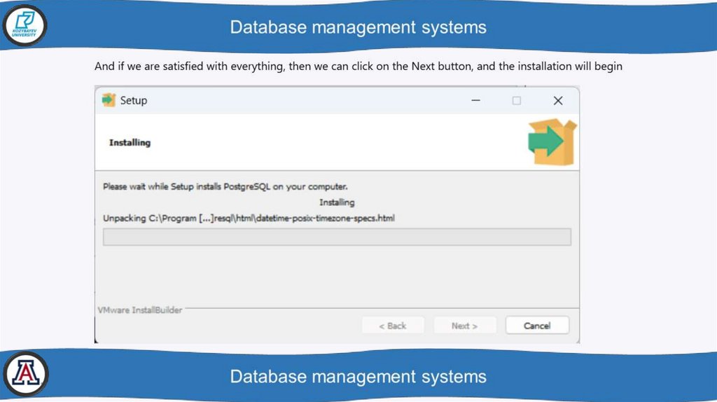Click the Setup window title text
The image size is (717, 402).
pos(134,100)
